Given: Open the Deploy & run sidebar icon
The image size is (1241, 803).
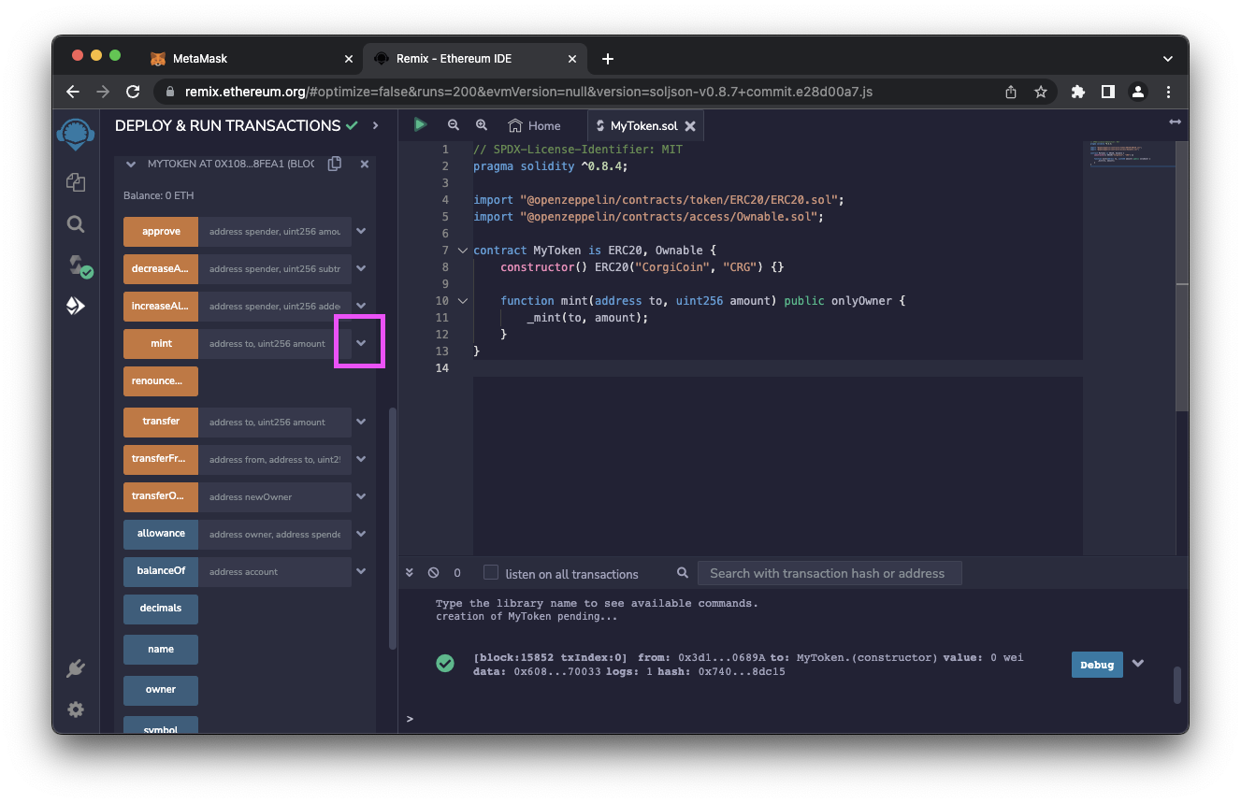Looking at the screenshot, I should pos(76,306).
